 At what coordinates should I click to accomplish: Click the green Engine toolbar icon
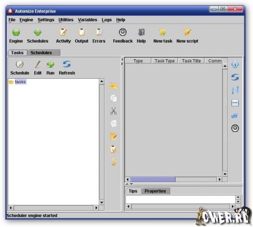pos(16,33)
